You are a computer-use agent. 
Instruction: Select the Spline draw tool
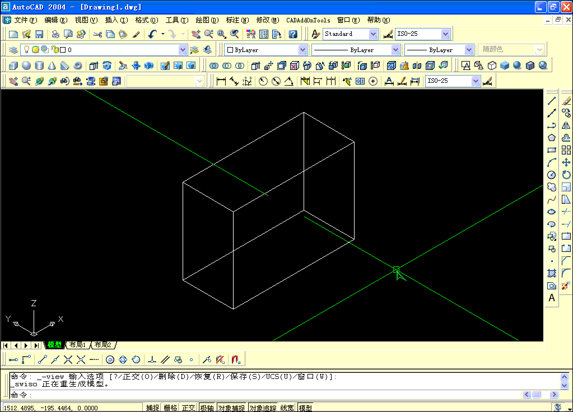552,200
